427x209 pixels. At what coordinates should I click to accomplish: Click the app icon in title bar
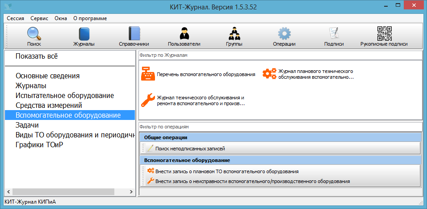(x=7, y=7)
